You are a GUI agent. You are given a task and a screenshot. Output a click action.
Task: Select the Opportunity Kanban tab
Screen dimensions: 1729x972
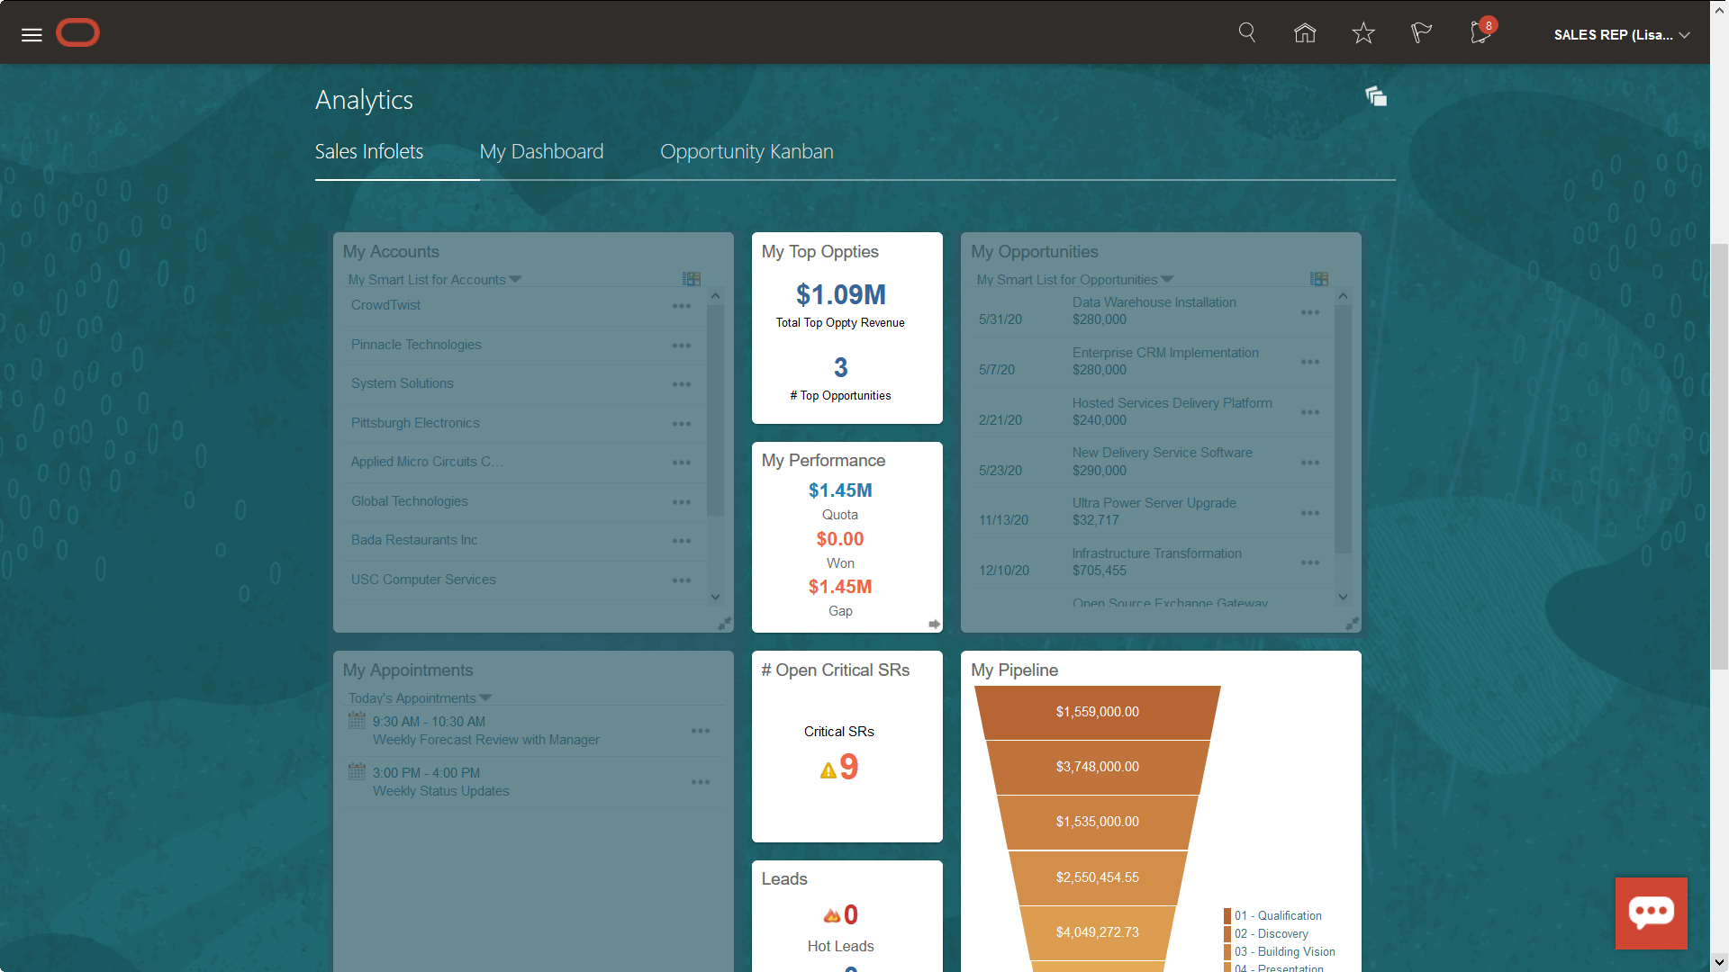(746, 152)
